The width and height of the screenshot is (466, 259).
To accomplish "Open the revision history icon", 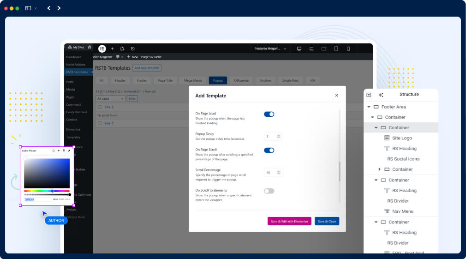I will pyautogui.click(x=132, y=49).
